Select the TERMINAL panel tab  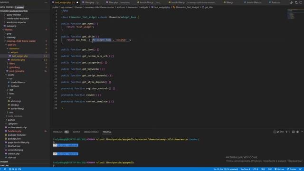[x=107, y=132]
